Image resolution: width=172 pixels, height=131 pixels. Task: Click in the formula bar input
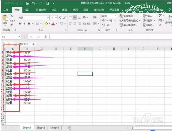pyautogui.click(x=111, y=37)
